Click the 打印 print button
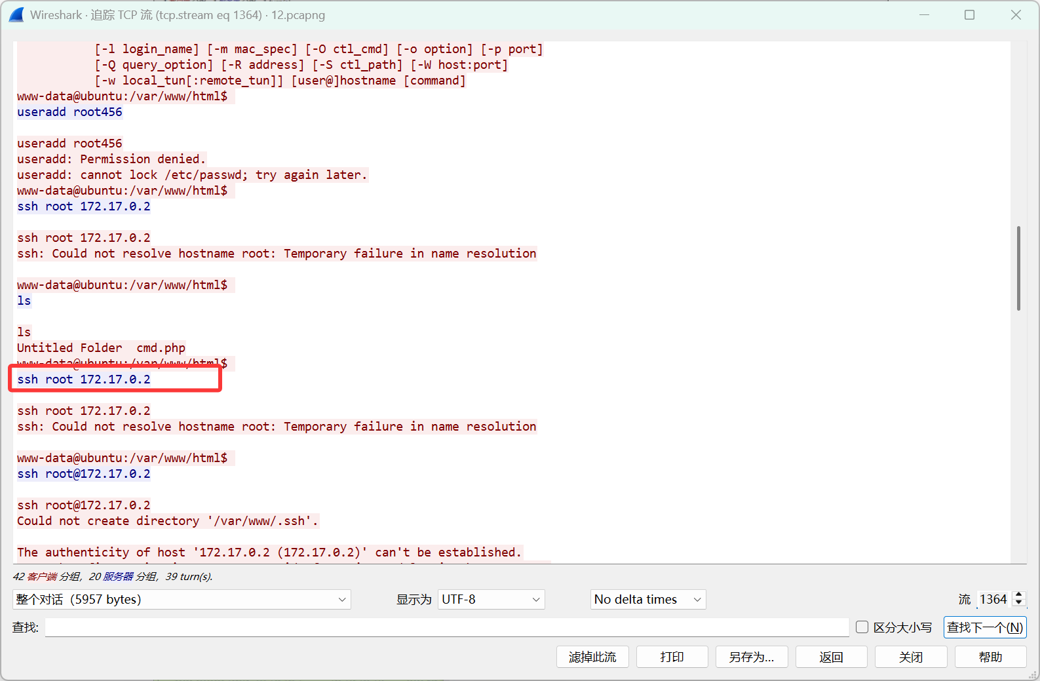This screenshot has width=1040, height=681. point(672,657)
